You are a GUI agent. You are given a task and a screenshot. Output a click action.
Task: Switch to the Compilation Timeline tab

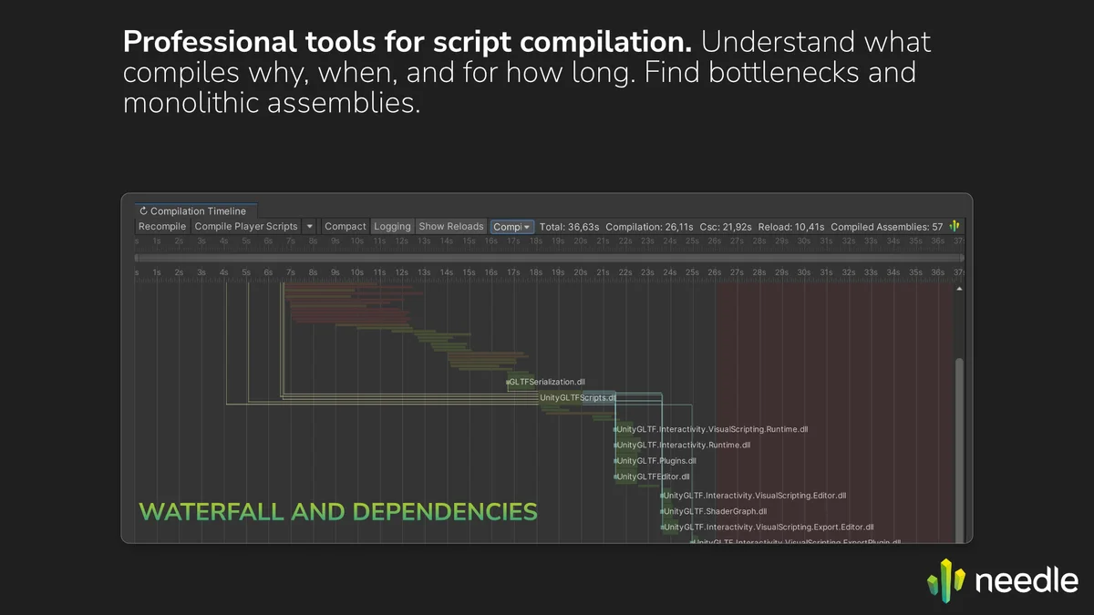point(197,211)
